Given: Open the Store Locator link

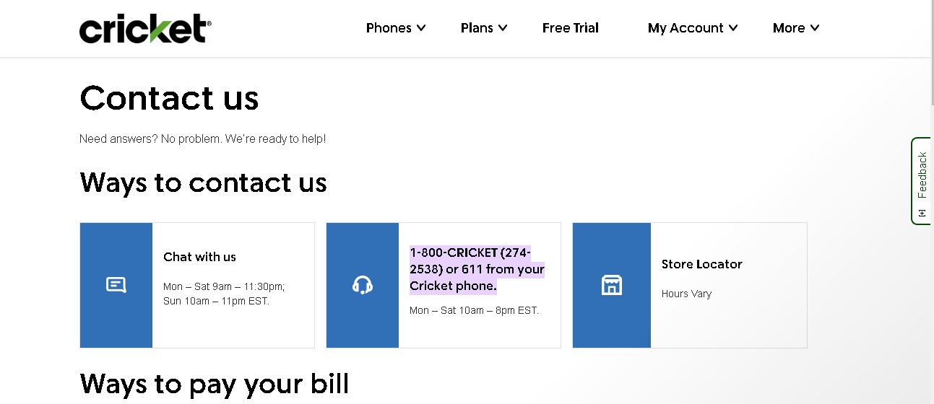Looking at the screenshot, I should click(702, 264).
